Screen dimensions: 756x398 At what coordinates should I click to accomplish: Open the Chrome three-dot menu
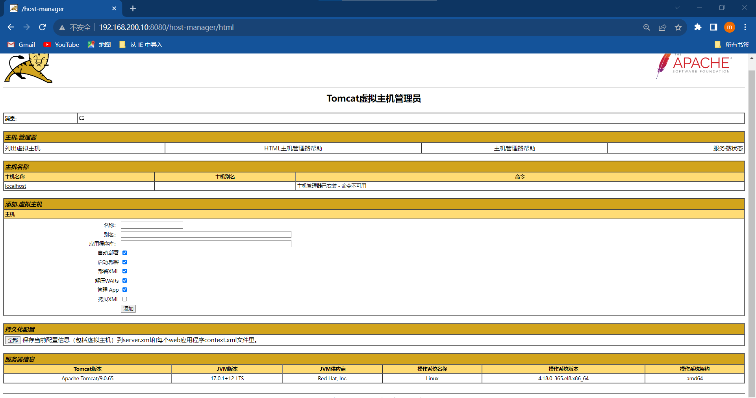click(745, 27)
